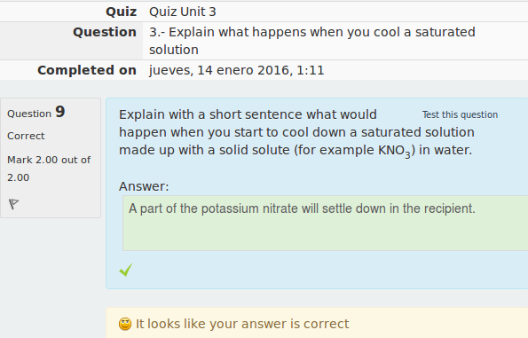
Task: Click the smiley face feedback icon
Action: tap(125, 324)
